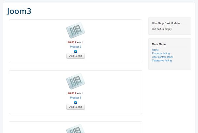Open the Product 2 link
Screen dimensions: 198x133
click(76, 47)
